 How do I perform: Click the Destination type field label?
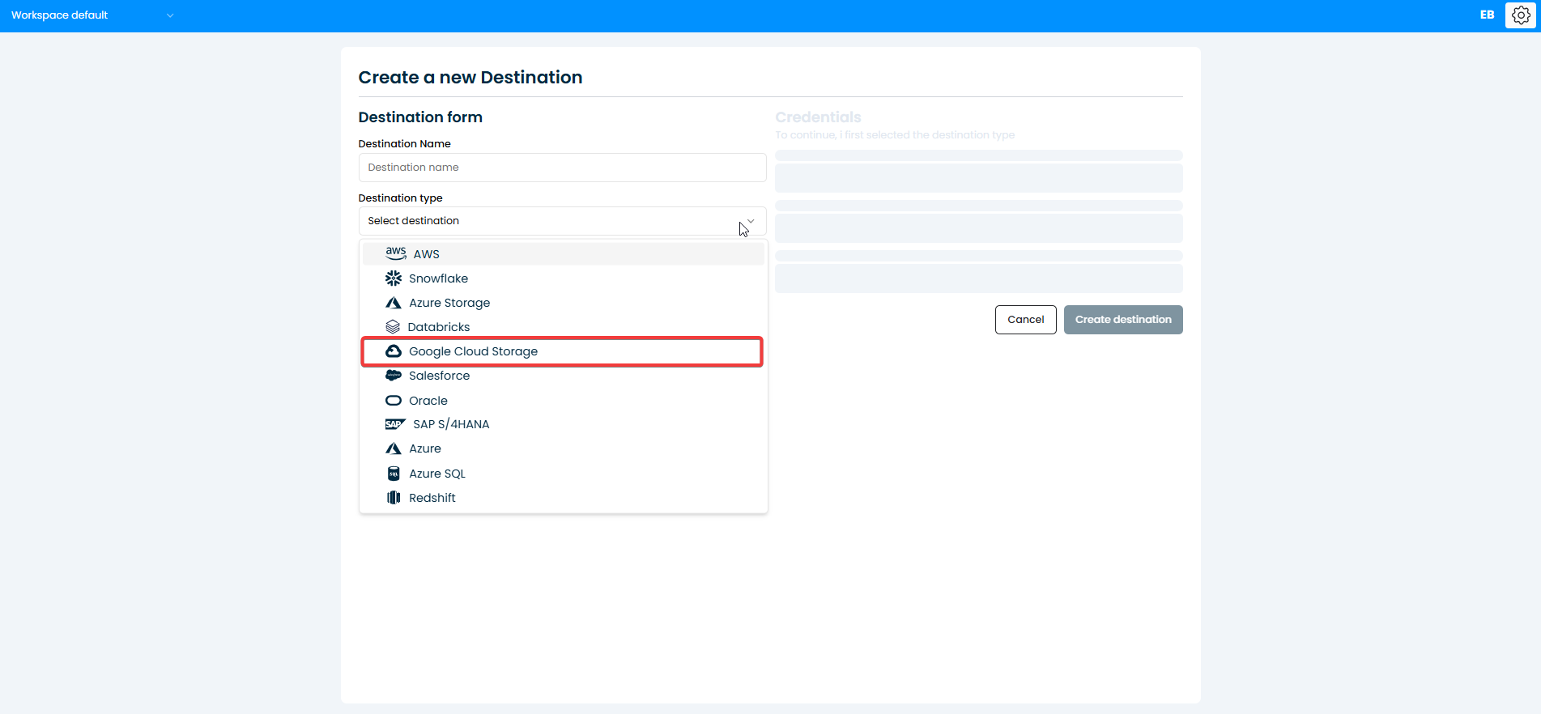tap(400, 198)
